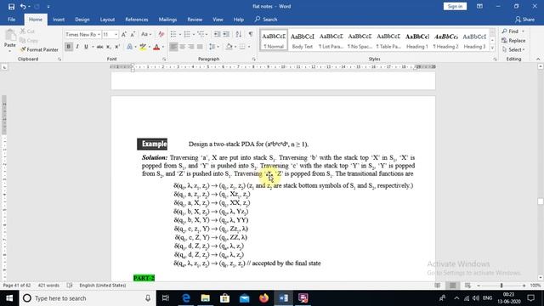The width and height of the screenshot is (544, 306).
Task: Open the Change Case dropdown
Action: click(146, 34)
